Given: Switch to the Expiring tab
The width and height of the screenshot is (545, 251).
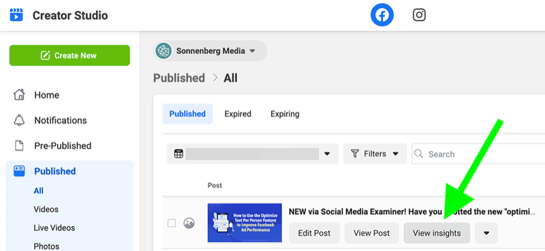Looking at the screenshot, I should [x=285, y=114].
